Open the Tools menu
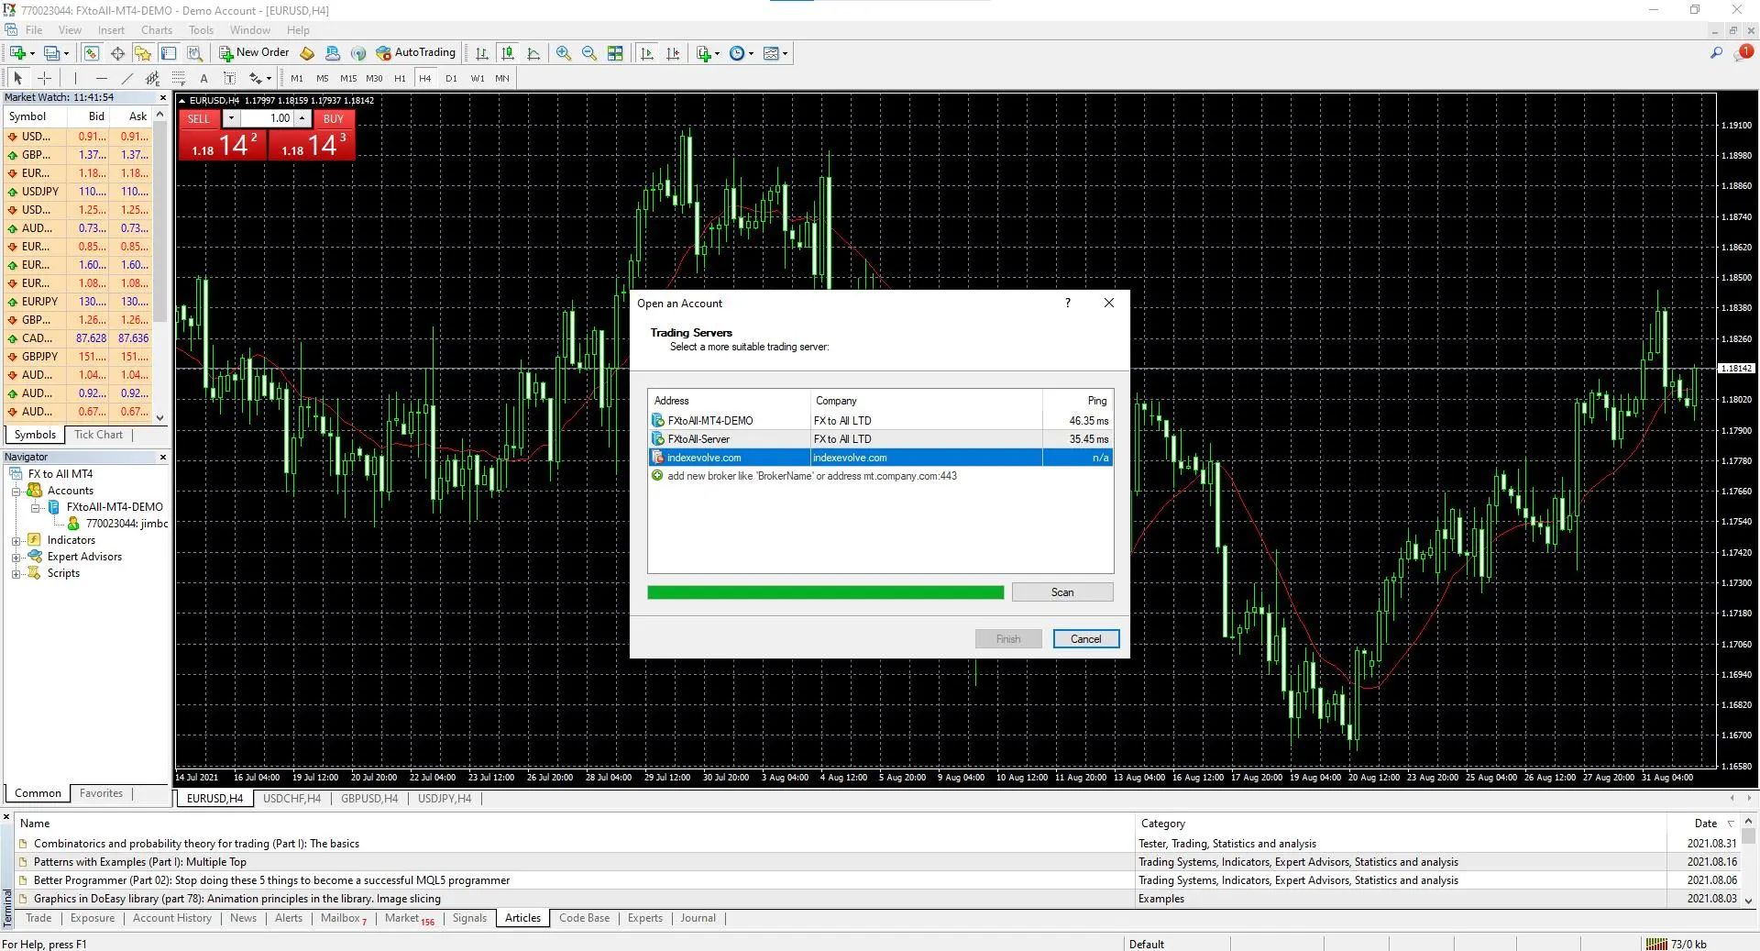This screenshot has width=1760, height=951. [x=201, y=30]
